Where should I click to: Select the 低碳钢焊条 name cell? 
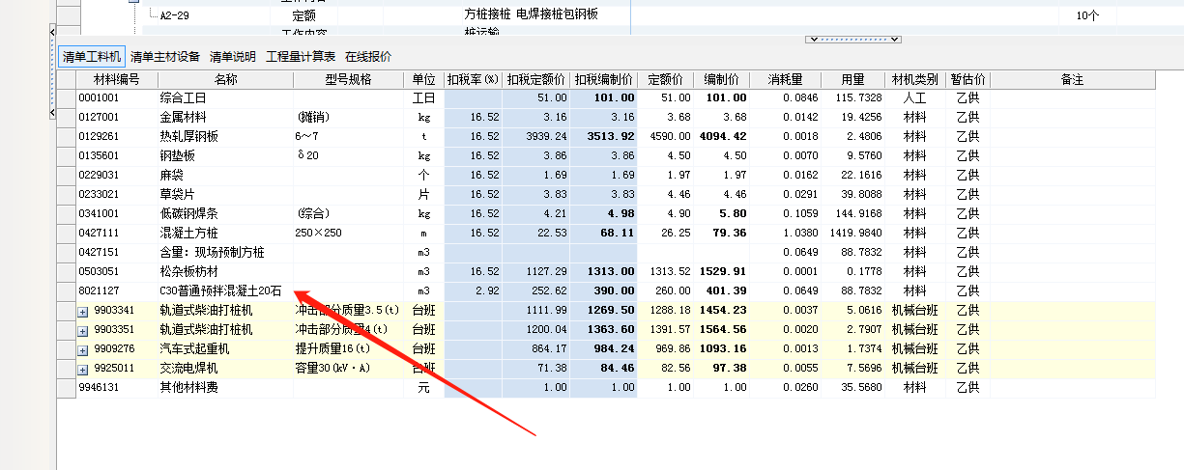tap(225, 213)
